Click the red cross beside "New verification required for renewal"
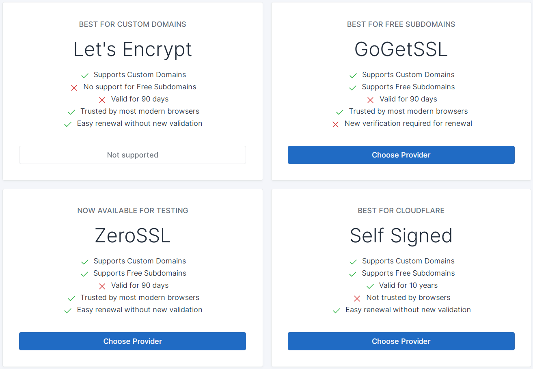533x369 pixels. pos(335,124)
